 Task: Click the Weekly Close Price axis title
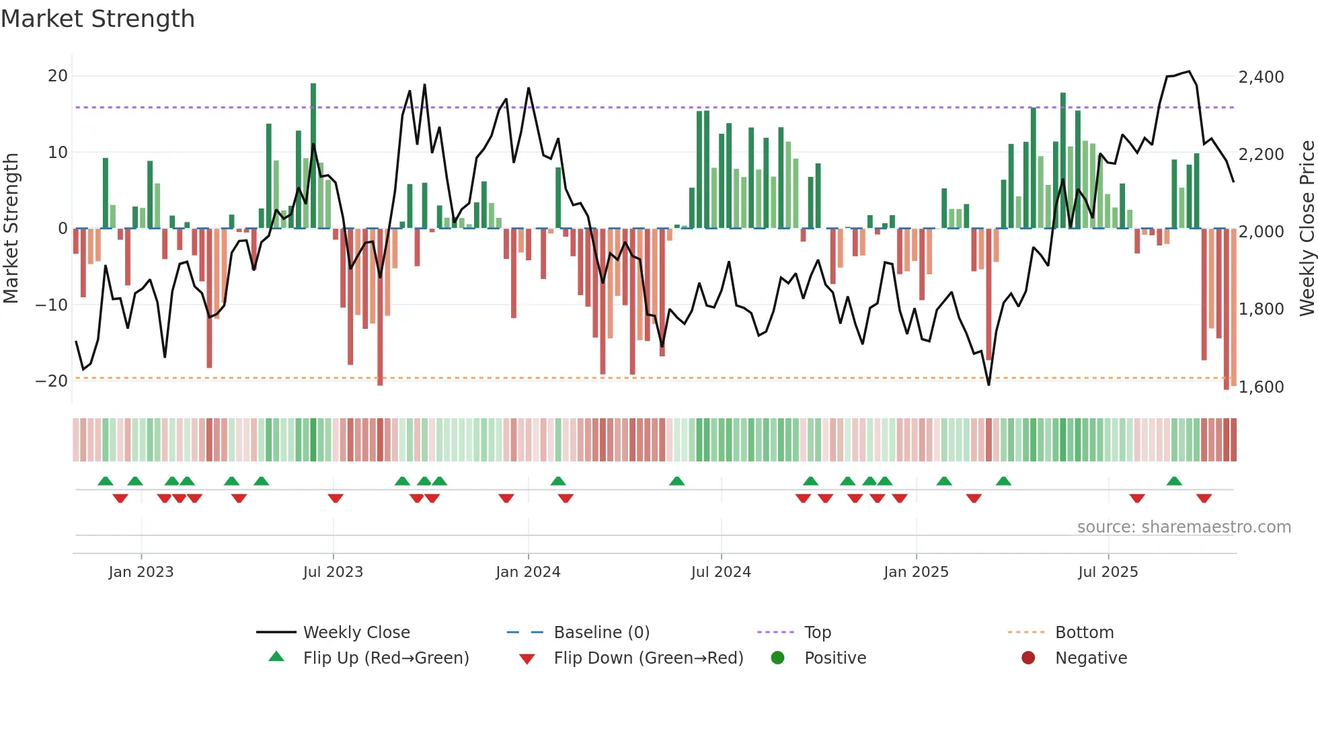[x=1307, y=228]
